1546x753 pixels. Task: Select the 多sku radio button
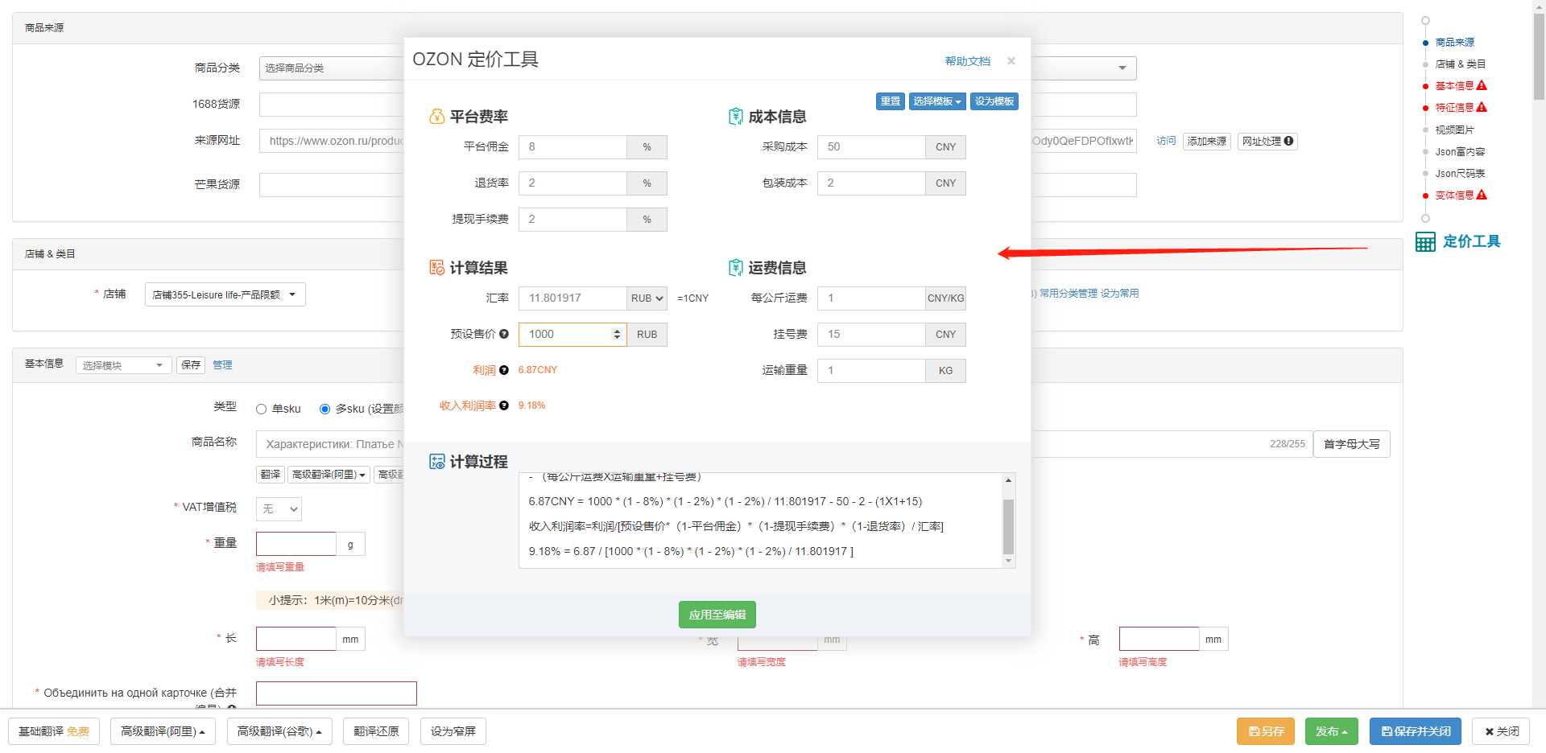coord(324,409)
